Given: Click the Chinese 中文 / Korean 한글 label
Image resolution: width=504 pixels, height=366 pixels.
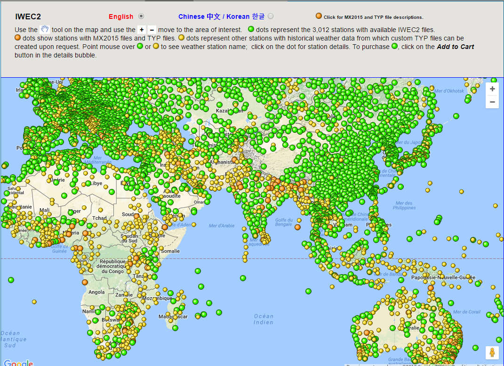Looking at the screenshot, I should click(x=222, y=16).
